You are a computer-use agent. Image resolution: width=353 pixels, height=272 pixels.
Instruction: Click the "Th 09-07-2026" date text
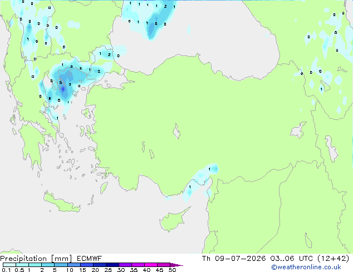[234, 259]
